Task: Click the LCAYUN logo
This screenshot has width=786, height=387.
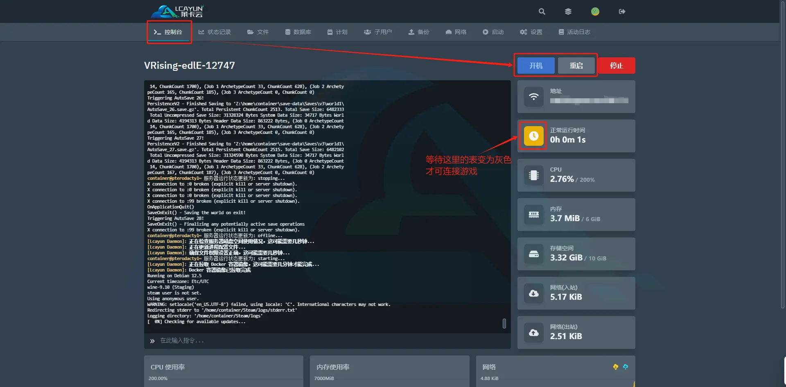Action: [x=177, y=11]
